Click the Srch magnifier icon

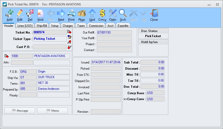(x=123, y=15)
